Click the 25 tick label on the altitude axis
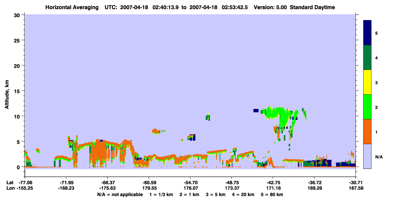395x203 pixels. pyautogui.click(x=17, y=40)
